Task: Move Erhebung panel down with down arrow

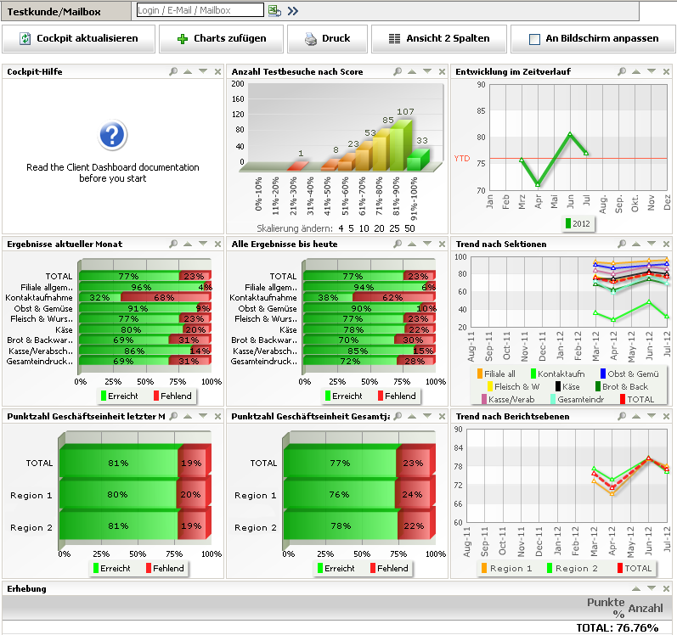Action: (x=652, y=588)
